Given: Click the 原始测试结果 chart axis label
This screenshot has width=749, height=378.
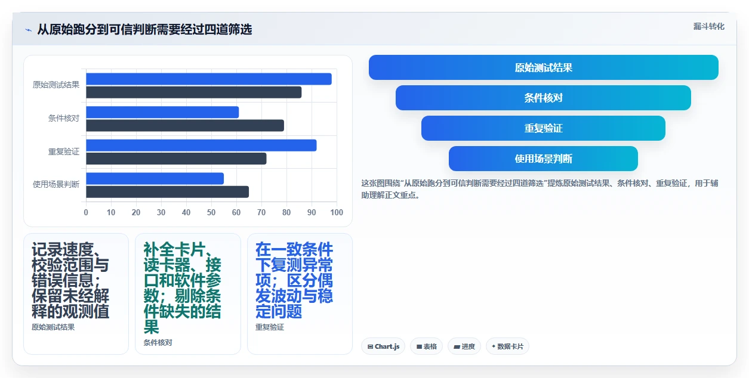Looking at the screenshot, I should click(x=56, y=85).
